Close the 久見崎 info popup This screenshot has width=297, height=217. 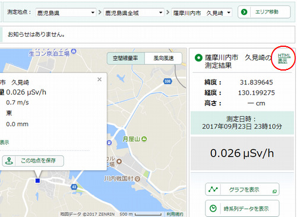[99, 79]
